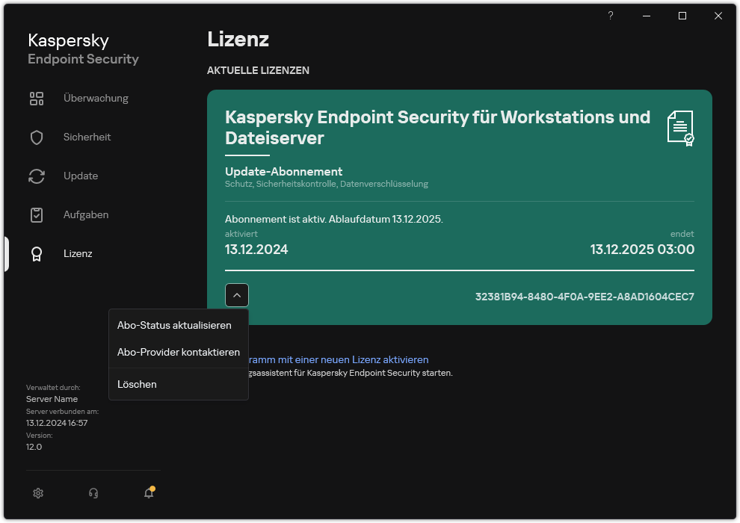Open the notifications bell icon
Image resolution: width=740 pixels, height=523 pixels.
pos(149,493)
